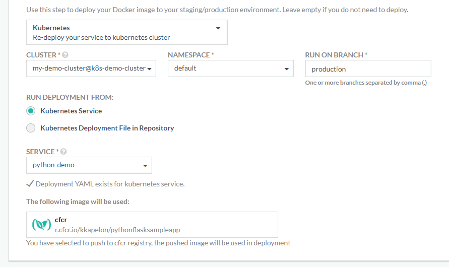Screen dimensions: 449x267
Task: Click the 'Kubernetes Service' option label
Action: point(71,111)
